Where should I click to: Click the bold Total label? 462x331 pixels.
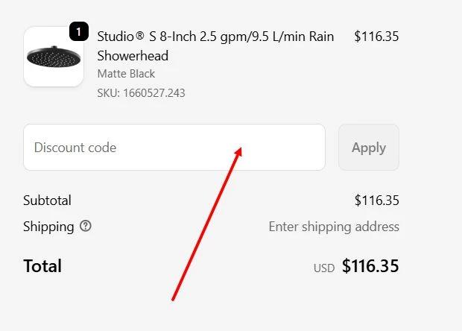pos(42,266)
